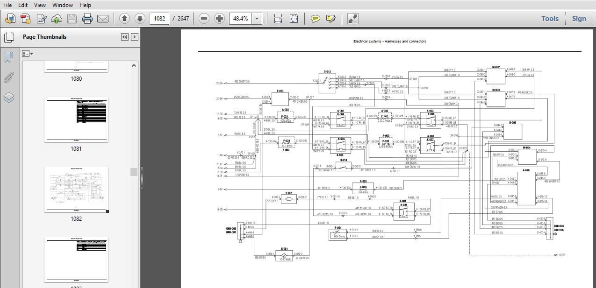Click the total page count '2647'

[x=183, y=19]
